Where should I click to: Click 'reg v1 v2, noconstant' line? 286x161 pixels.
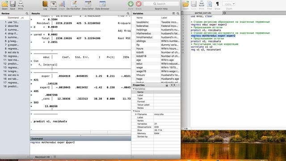[x=206, y=50]
